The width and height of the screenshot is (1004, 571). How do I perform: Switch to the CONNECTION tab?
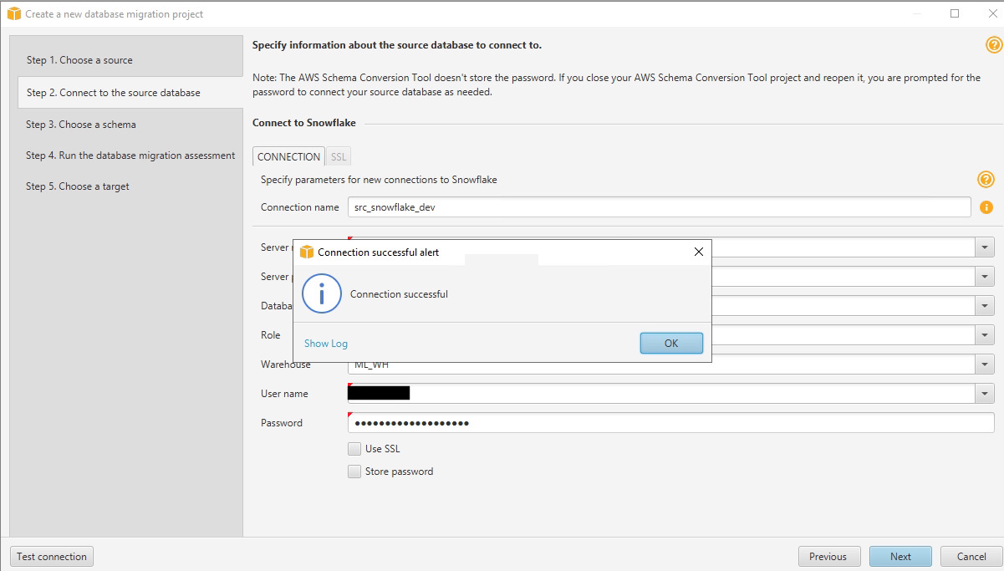[x=288, y=156]
